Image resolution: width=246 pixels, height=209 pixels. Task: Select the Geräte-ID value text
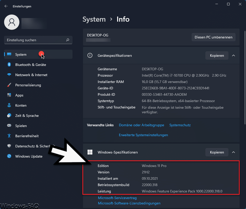[176, 88]
